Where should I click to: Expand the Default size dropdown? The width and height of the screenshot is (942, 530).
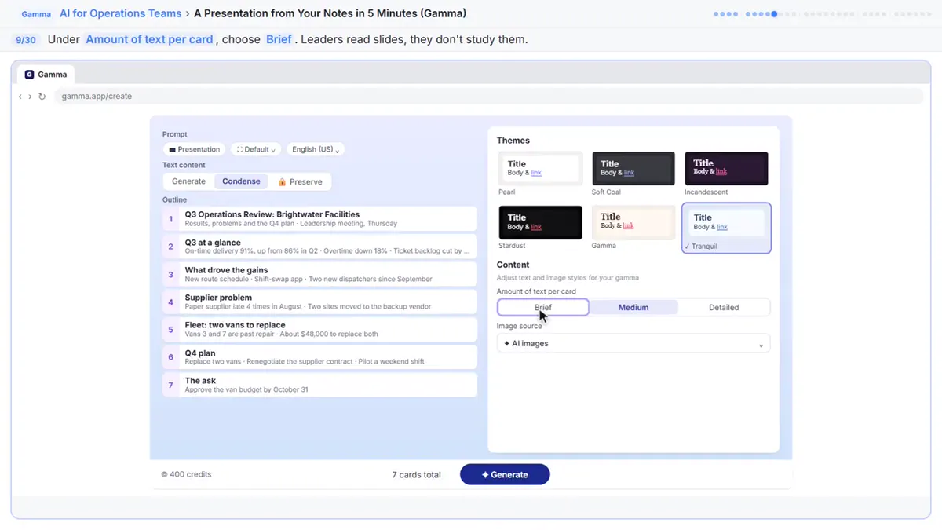click(x=257, y=149)
